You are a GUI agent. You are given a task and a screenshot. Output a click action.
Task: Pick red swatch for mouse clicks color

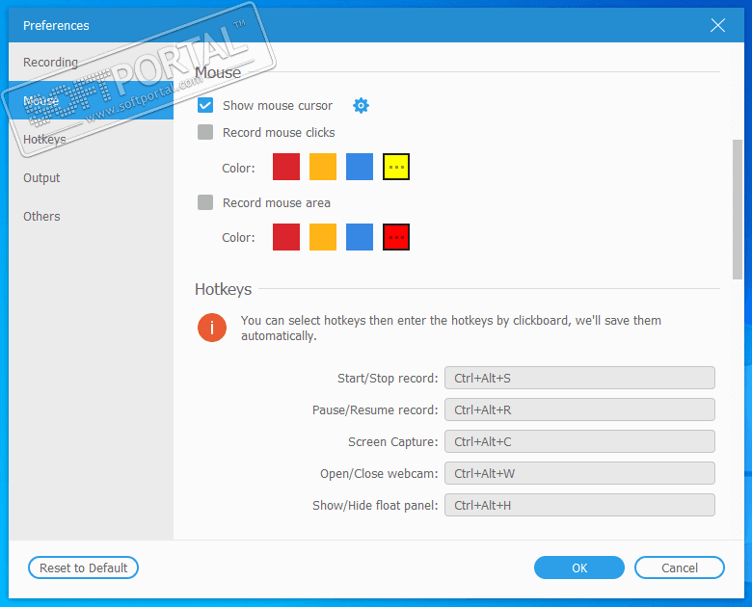pos(286,167)
